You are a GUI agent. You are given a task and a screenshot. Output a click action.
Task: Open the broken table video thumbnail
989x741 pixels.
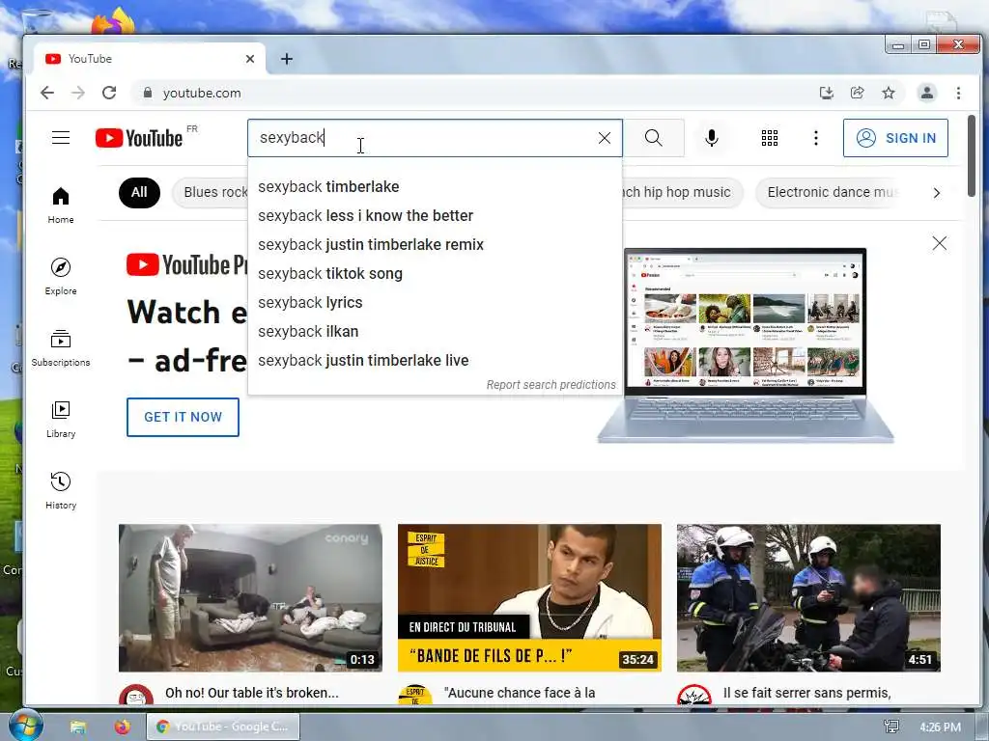(250, 598)
